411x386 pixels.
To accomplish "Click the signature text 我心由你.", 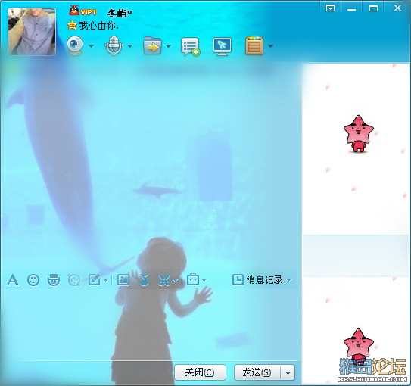I will click(98, 26).
